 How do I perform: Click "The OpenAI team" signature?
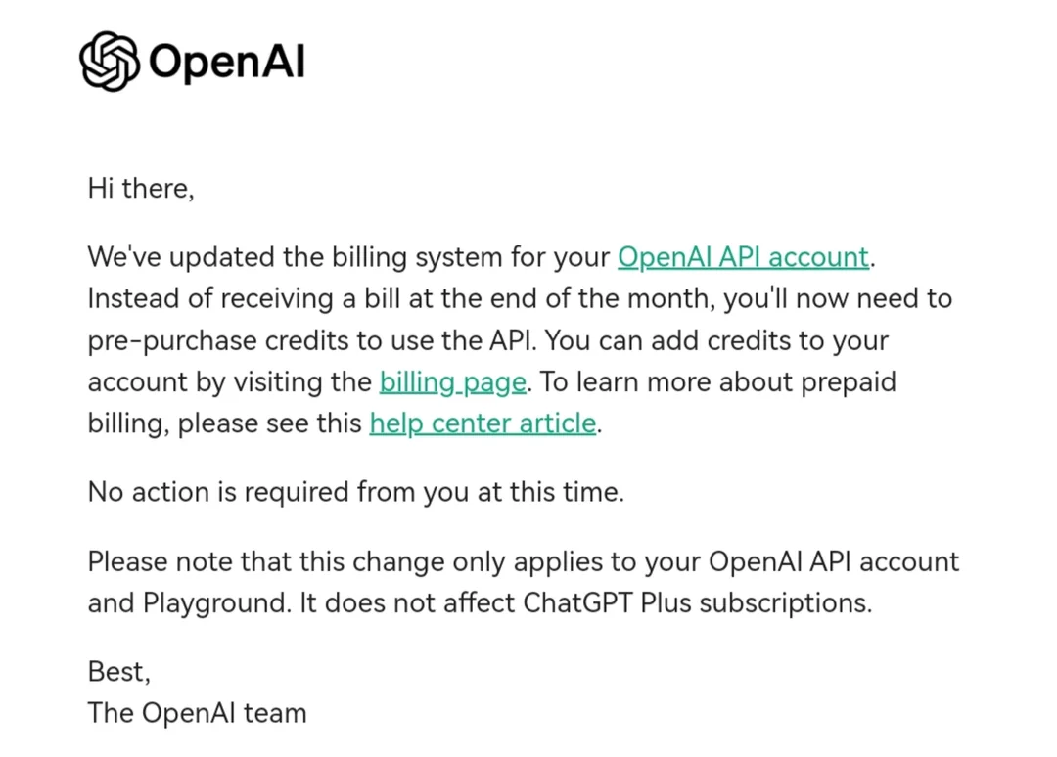[x=197, y=713]
